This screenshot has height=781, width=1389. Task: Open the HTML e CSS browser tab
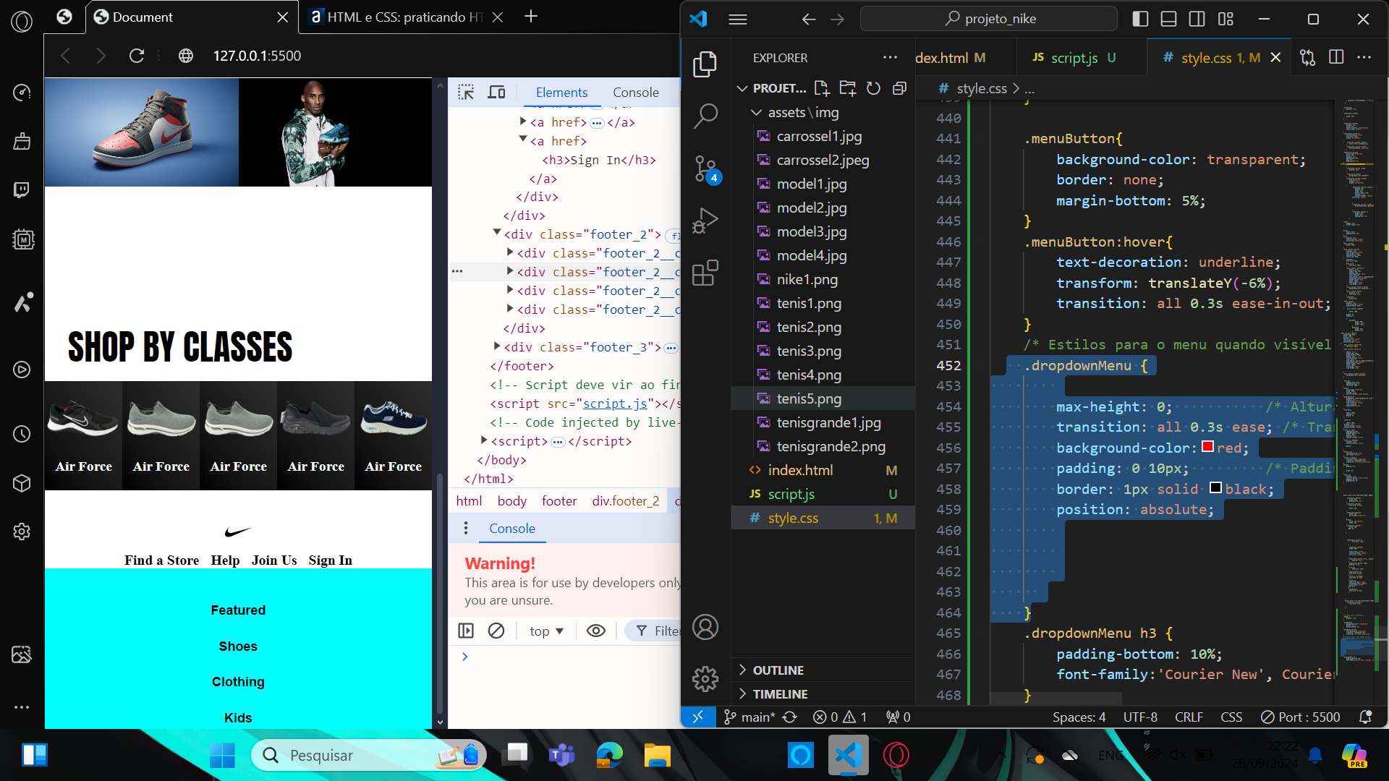coord(405,17)
